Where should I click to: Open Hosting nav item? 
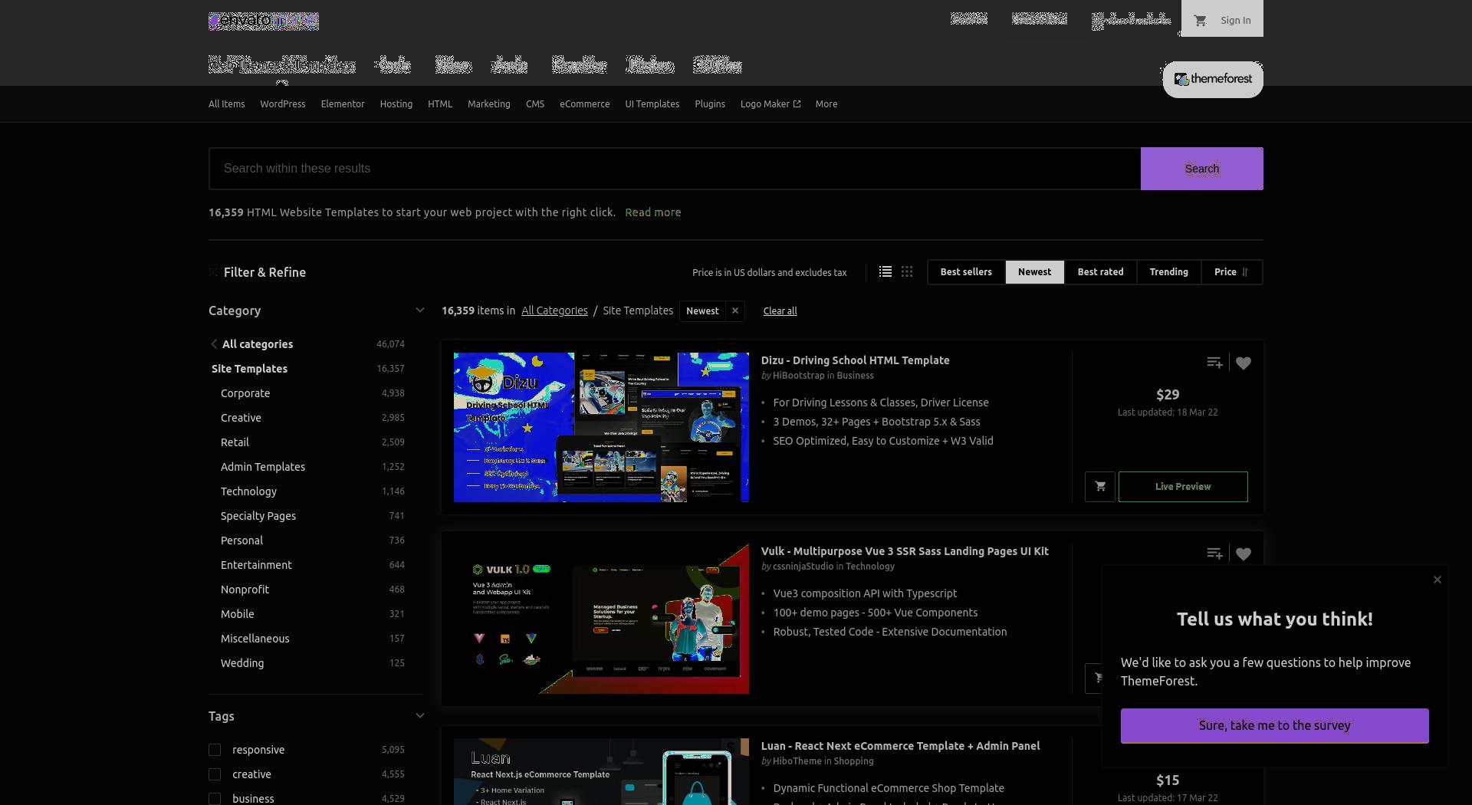396,104
